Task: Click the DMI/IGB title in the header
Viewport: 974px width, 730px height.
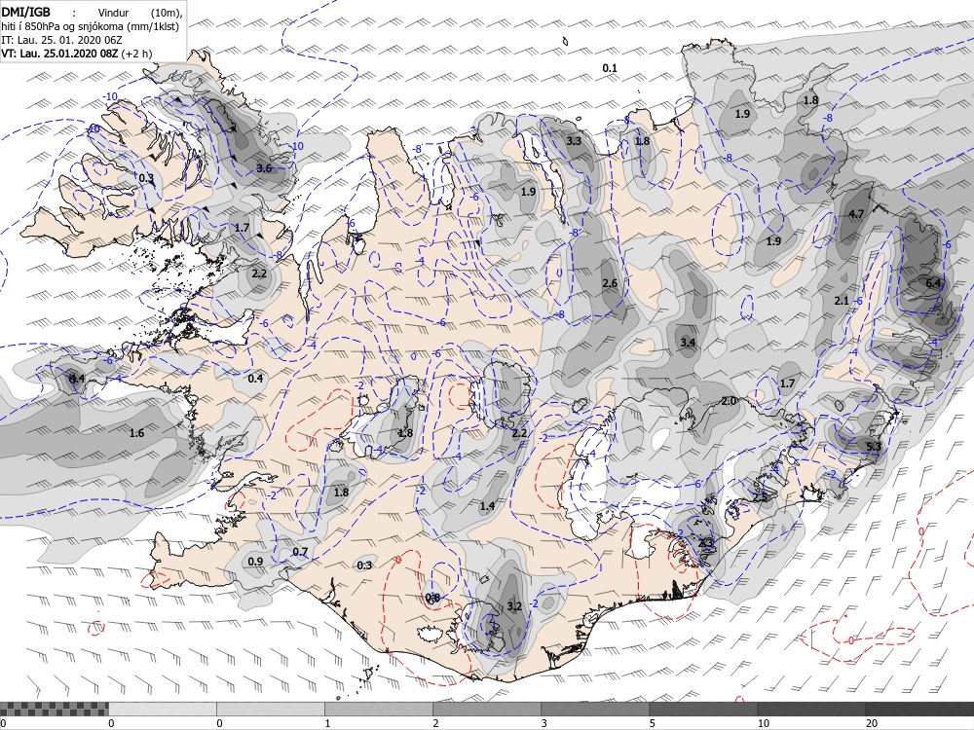Action: [25, 11]
